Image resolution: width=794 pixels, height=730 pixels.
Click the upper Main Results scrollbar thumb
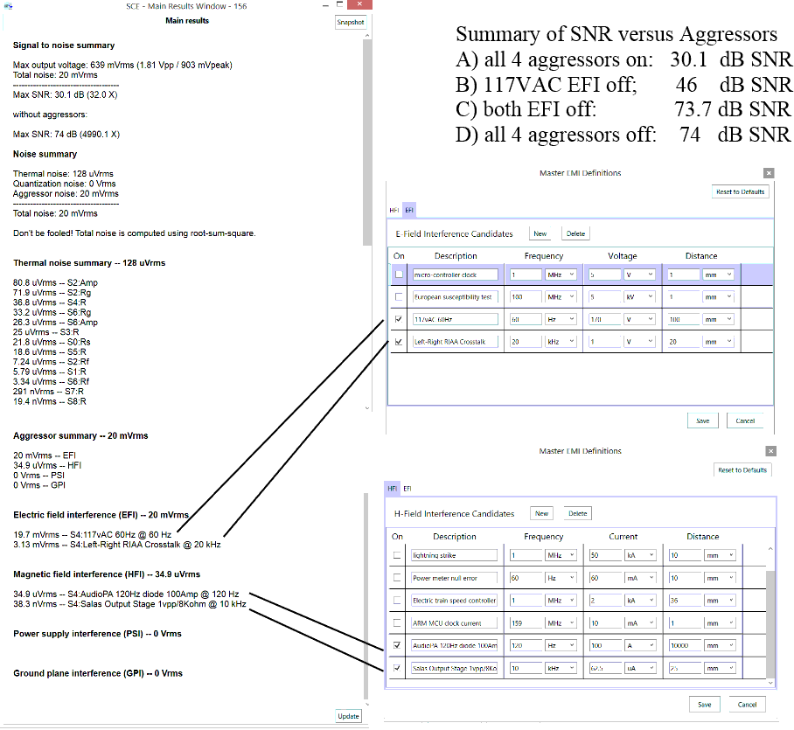tap(367, 143)
